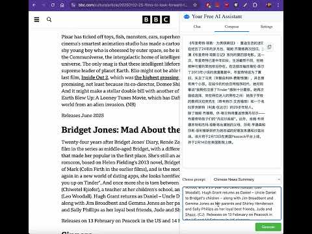Click the generated Chinese summary text output
Viewport: 312px width, 234px height.
click(x=226, y=93)
